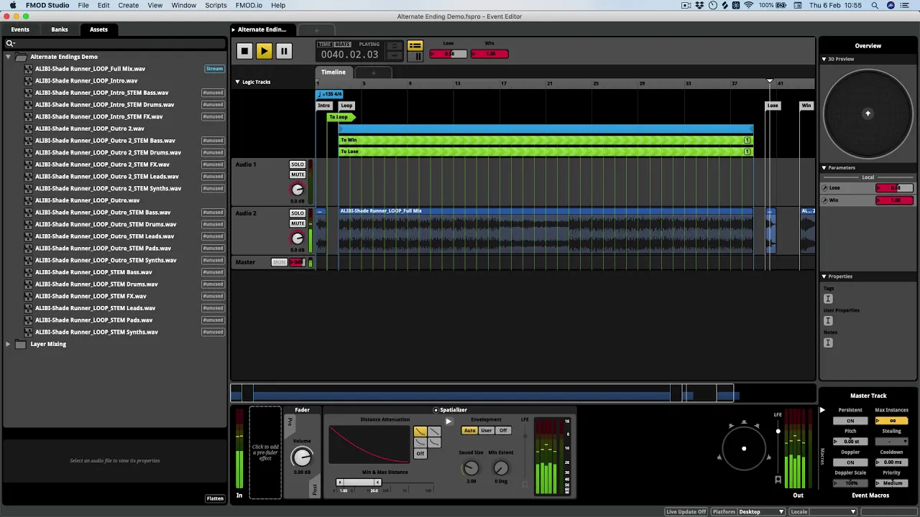
Task: Click the User Properties edit icon
Action: pyautogui.click(x=828, y=320)
